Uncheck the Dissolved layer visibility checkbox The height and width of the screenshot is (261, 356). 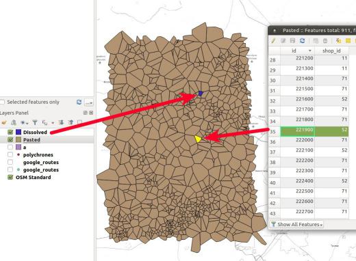[10, 132]
